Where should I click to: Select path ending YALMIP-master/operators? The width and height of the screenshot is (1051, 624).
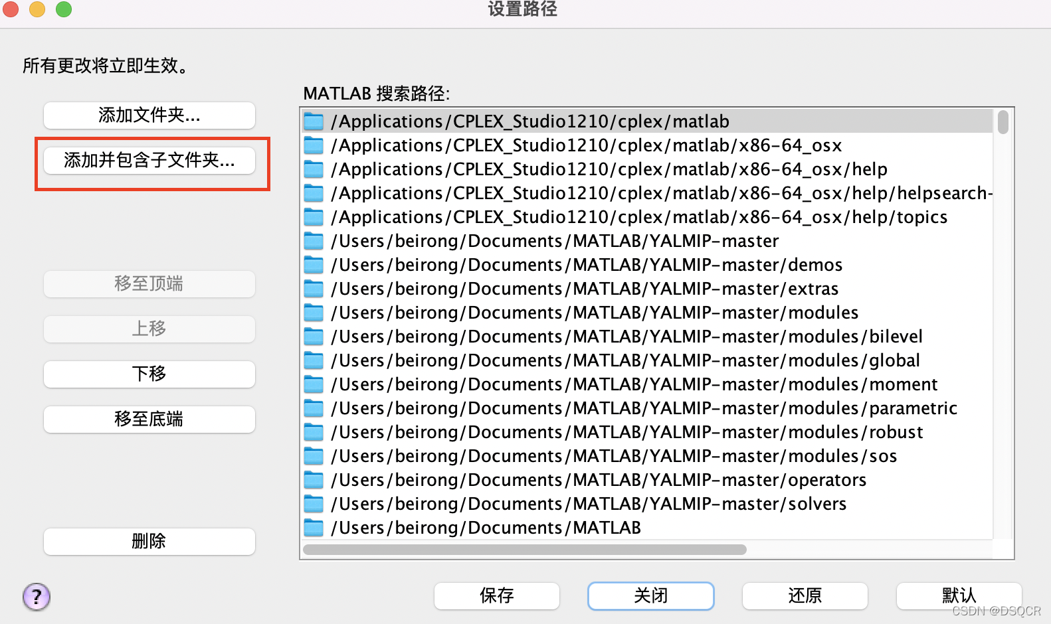(x=647, y=480)
